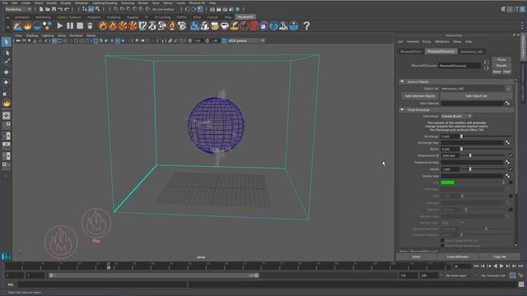Toggle the last checkbox in Attribute Editor

[x=442, y=246]
